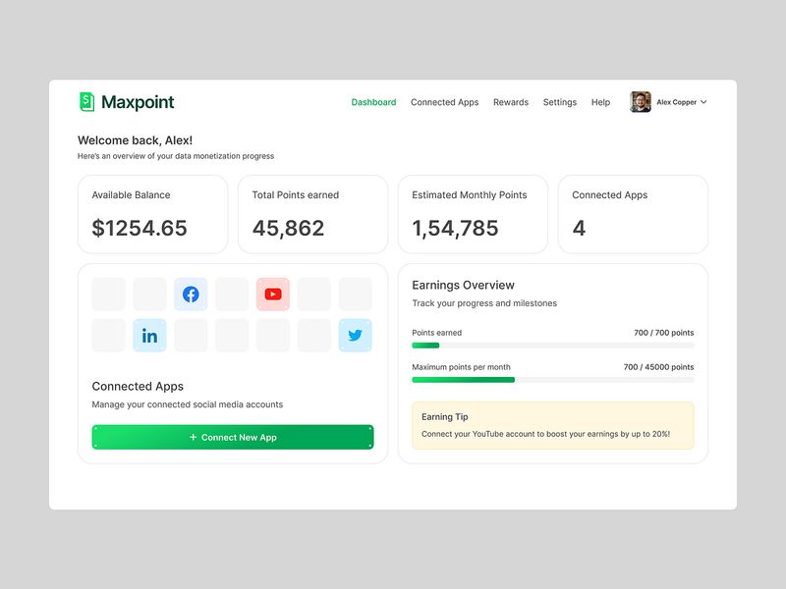786x589 pixels.
Task: Click the plus icon on Connect New App
Action: (x=193, y=437)
